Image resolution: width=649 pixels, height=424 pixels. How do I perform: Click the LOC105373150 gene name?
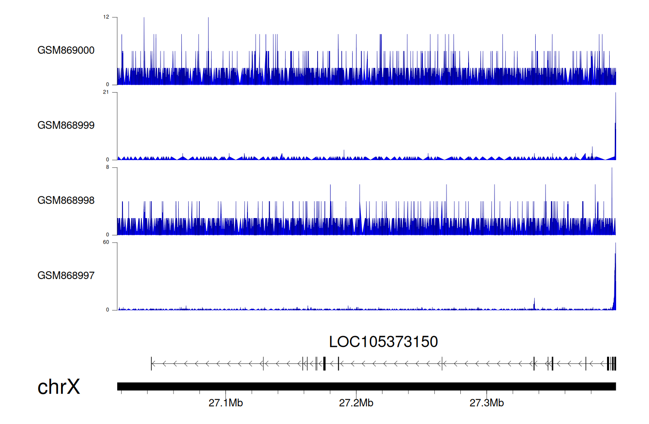tap(383, 342)
